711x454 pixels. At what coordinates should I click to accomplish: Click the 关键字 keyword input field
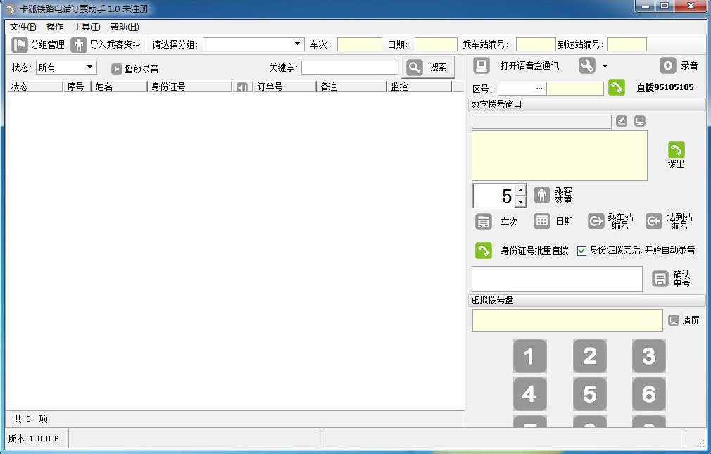(350, 68)
